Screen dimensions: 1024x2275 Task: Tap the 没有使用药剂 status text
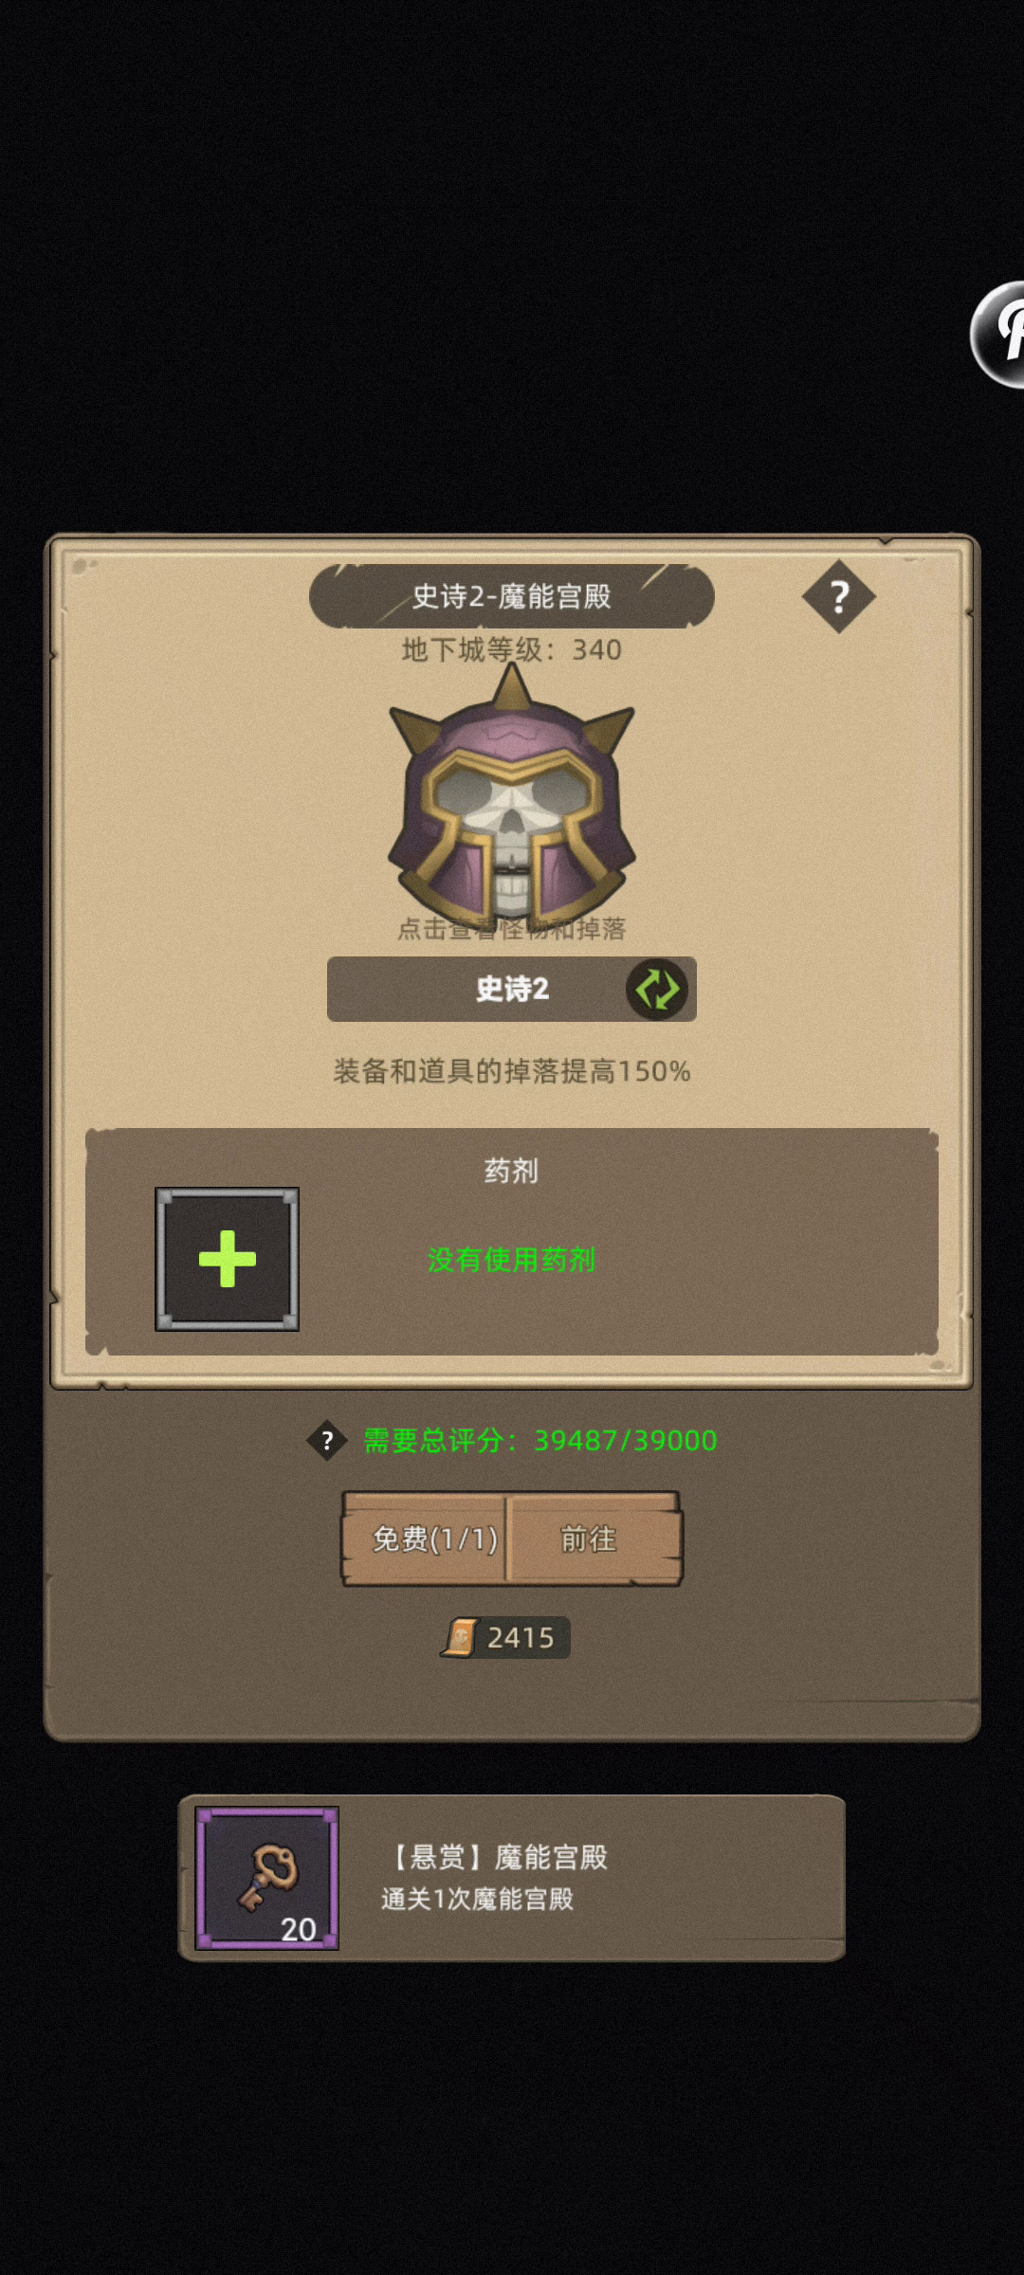tap(512, 1260)
